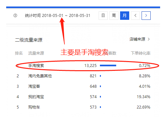Switch statistics to 周 (week) view
This screenshot has height=117, width=165.
pos(114,16)
